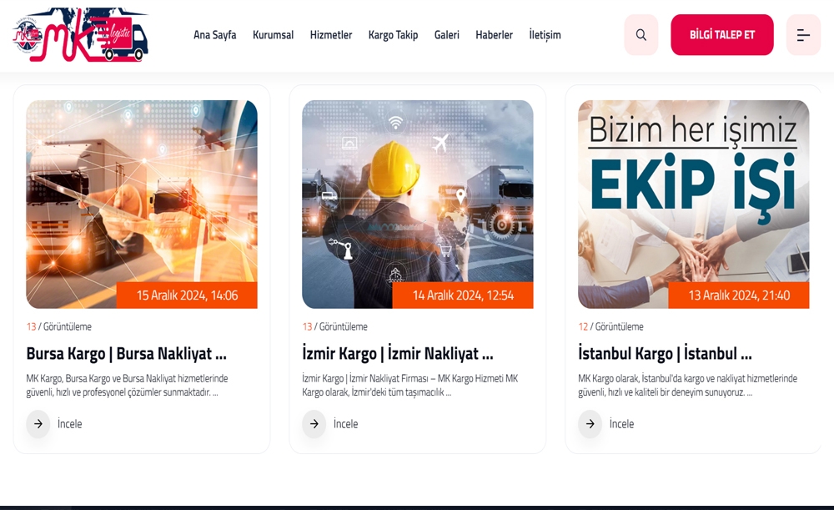Click arrow icon under İzmir Kargo card
834x510 pixels.
314,424
